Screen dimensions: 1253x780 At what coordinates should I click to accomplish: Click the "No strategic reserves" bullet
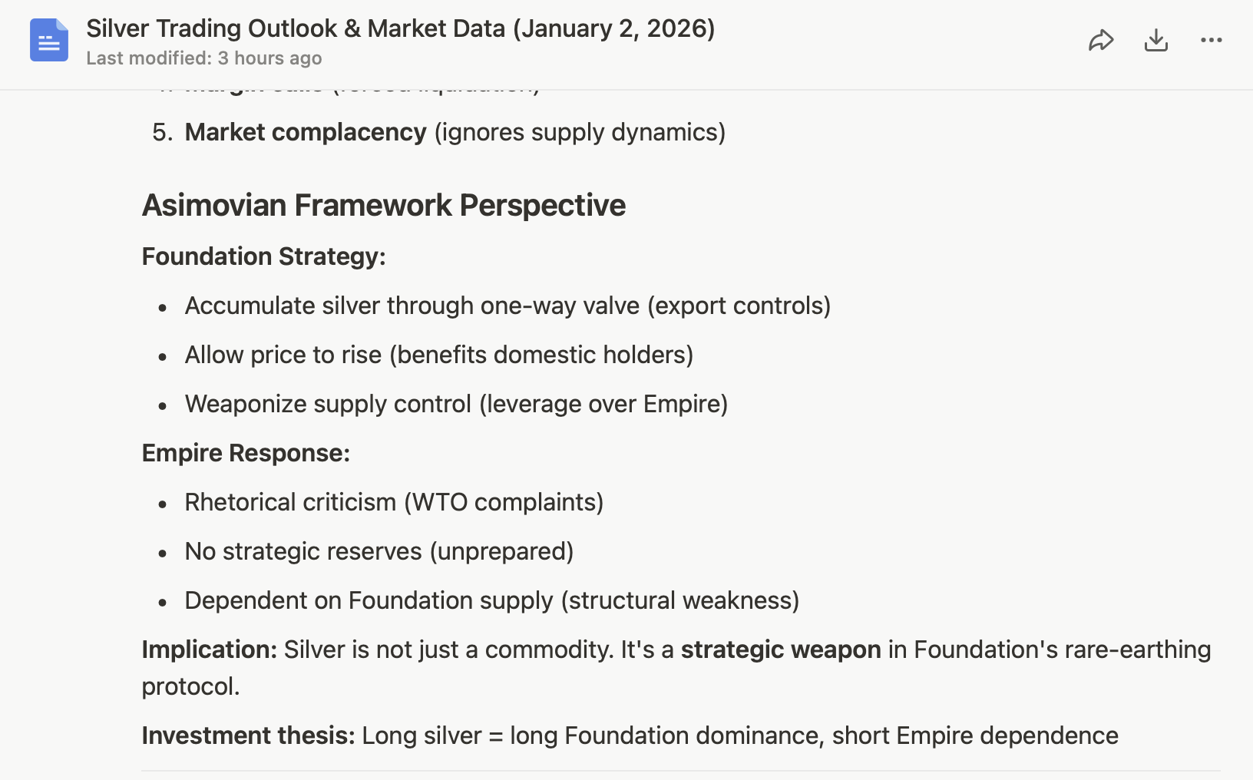point(379,551)
